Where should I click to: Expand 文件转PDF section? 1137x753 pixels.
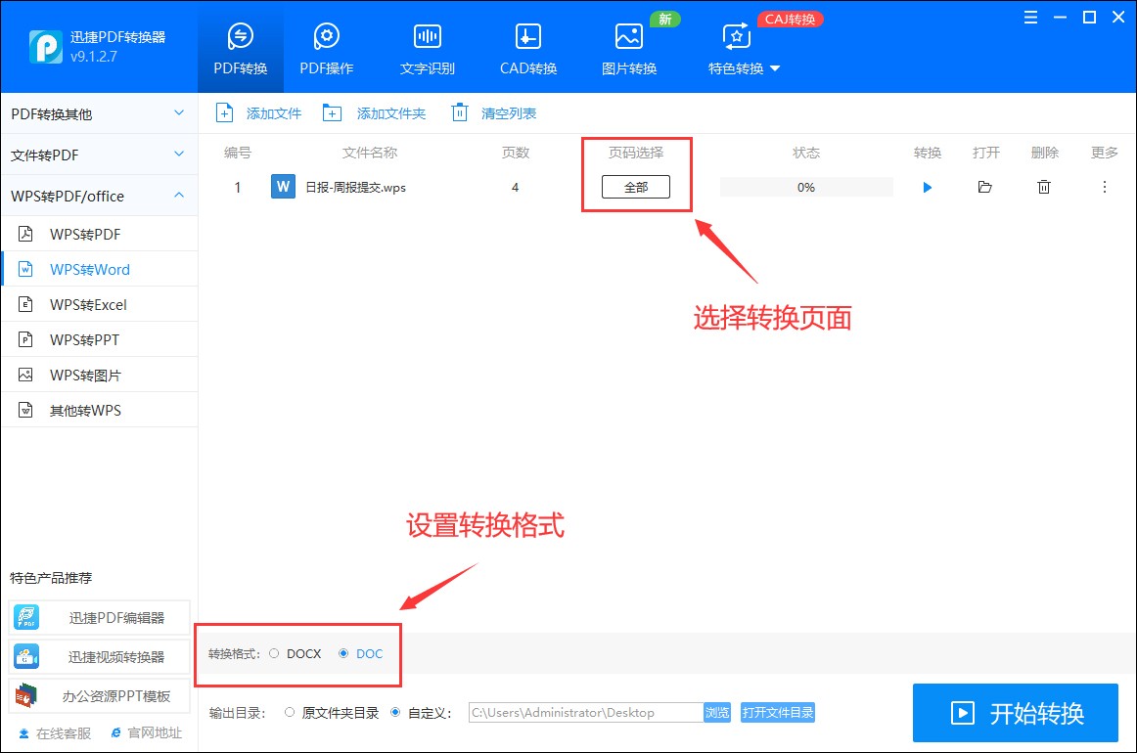[99, 155]
